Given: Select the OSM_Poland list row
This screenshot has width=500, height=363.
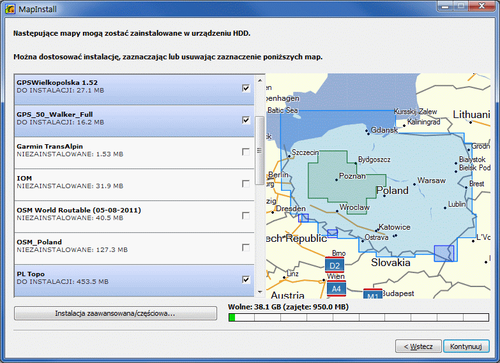Looking at the screenshot, I should pyautogui.click(x=134, y=249).
